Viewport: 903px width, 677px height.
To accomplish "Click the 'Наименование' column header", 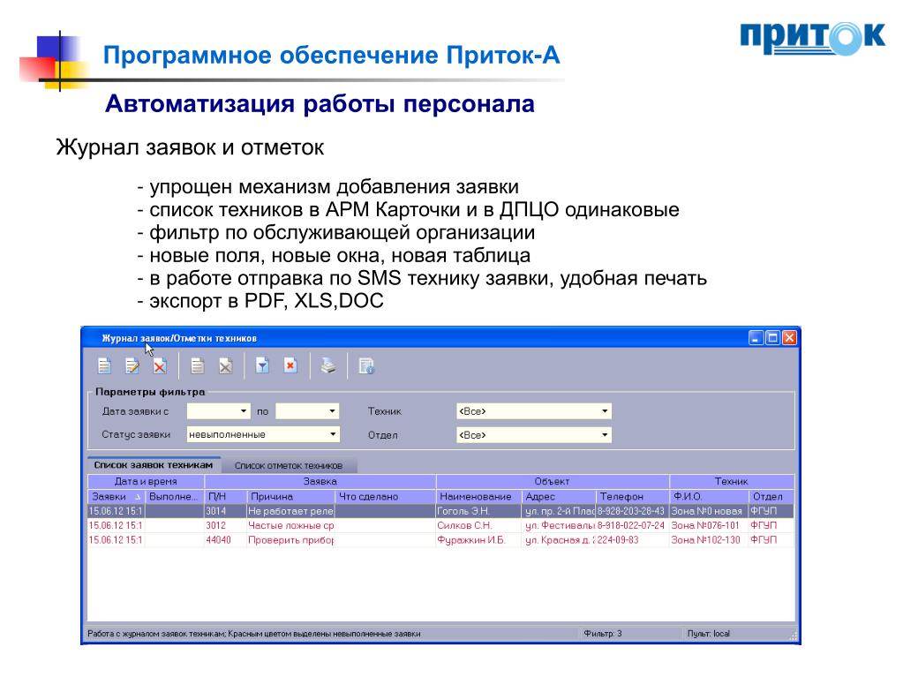I will point(478,496).
